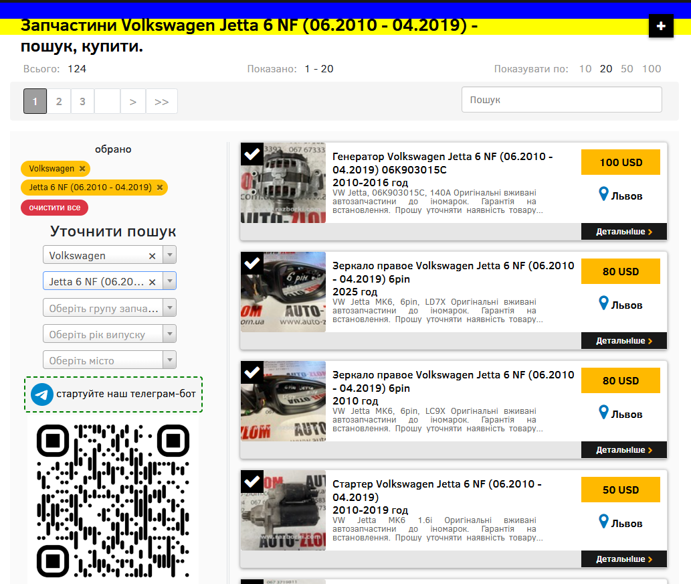
Task: Expand the Volkswagen make dropdown arrow
Action: (170, 255)
